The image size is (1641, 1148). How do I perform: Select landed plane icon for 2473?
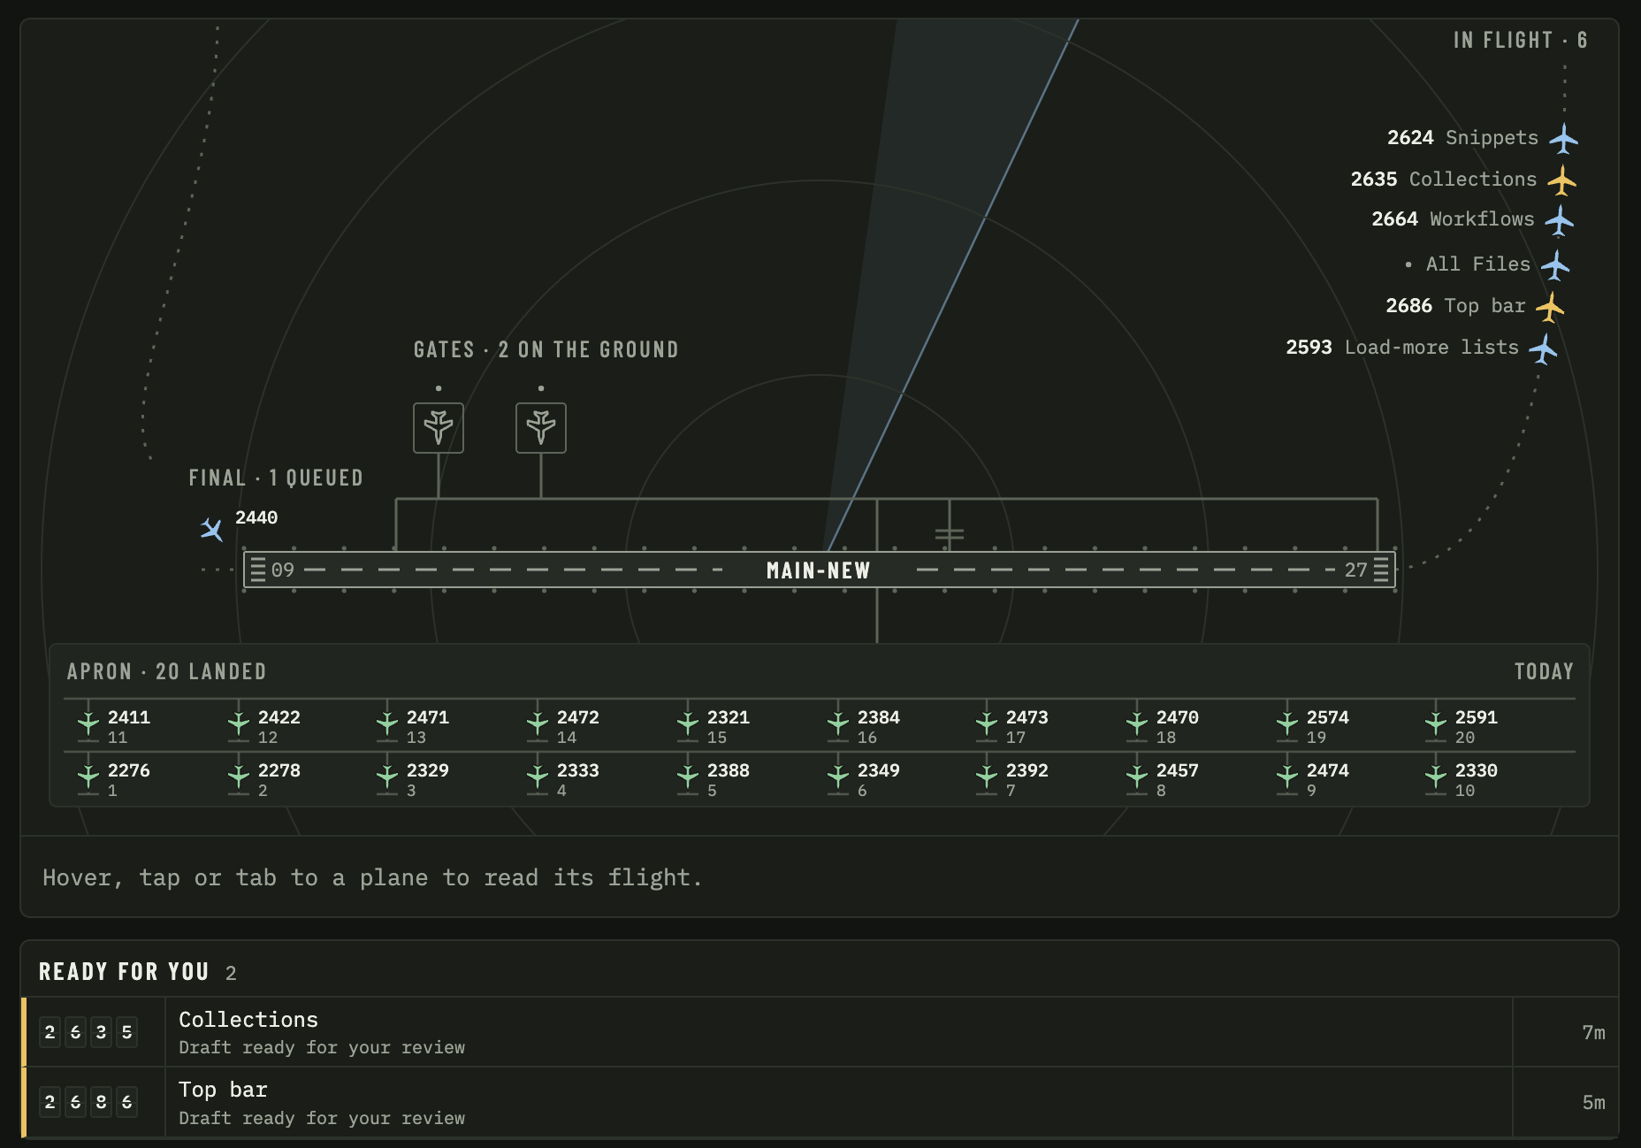pyautogui.click(x=987, y=725)
